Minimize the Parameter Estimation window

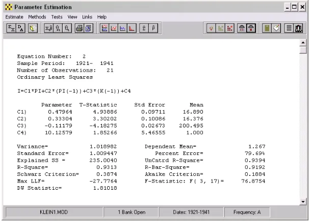coord(287,7)
